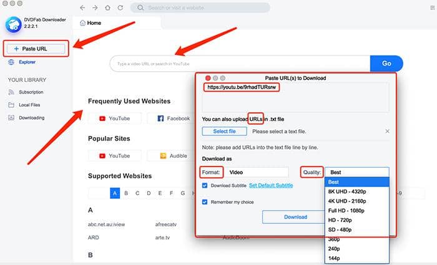Click the Explorer globe icon
The width and height of the screenshot is (437, 265).
11,62
